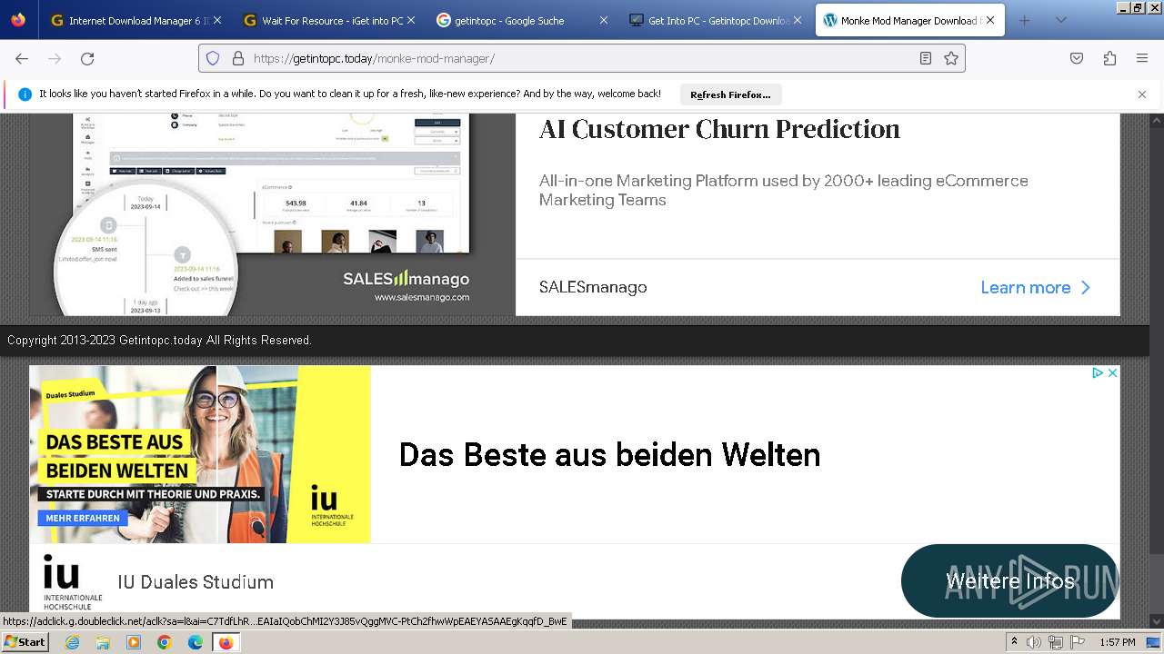The height and width of the screenshot is (654, 1164).
Task: Close the Monke Mod Manager tab
Action: tap(990, 20)
